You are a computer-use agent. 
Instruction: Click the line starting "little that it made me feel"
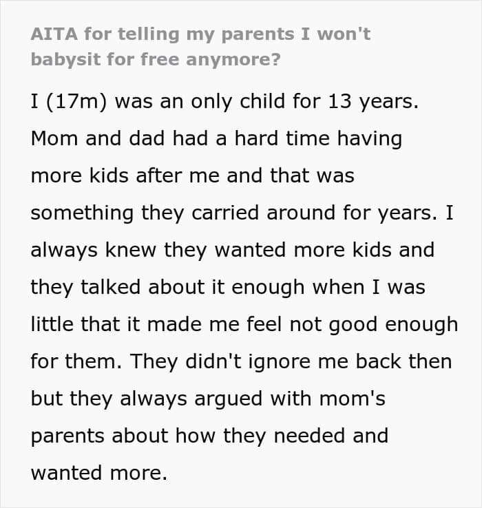point(138,324)
